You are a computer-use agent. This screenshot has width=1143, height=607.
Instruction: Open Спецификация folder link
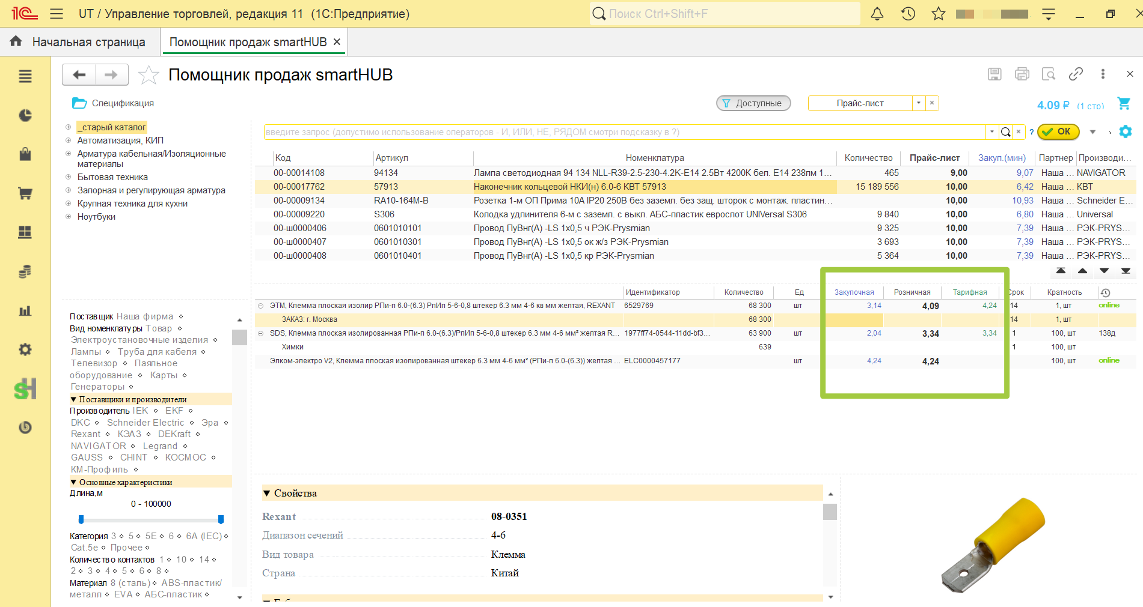(x=113, y=103)
